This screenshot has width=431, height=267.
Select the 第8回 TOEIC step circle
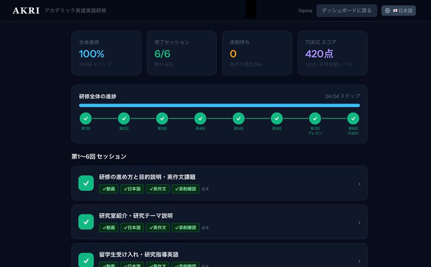click(353, 118)
